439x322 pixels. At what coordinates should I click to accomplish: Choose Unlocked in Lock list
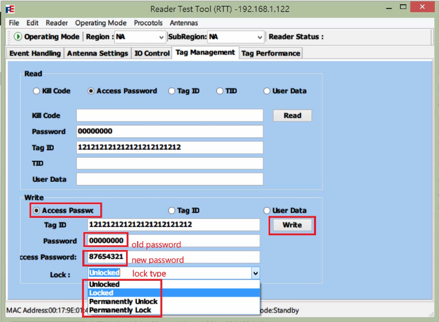point(174,284)
